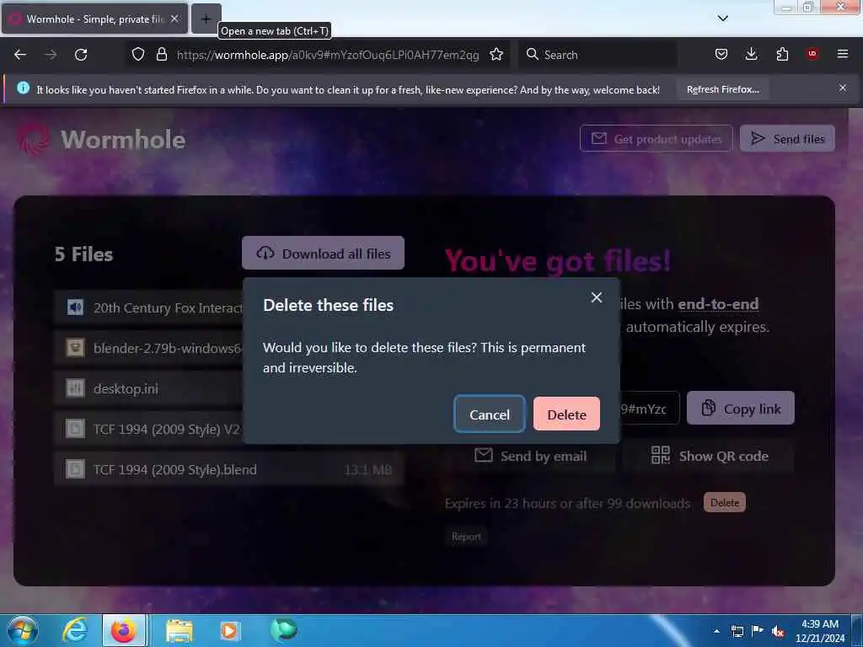863x647 pixels.
Task: Download all files button
Action: [x=323, y=253]
